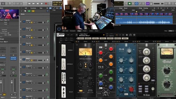Click previous preset arrow in plugin header
The image size is (176, 99).
(64, 31)
